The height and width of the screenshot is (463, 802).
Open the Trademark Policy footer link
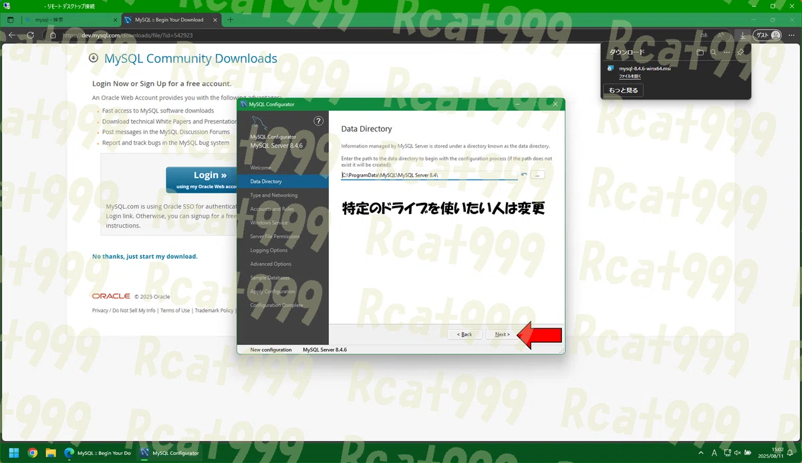[215, 310]
